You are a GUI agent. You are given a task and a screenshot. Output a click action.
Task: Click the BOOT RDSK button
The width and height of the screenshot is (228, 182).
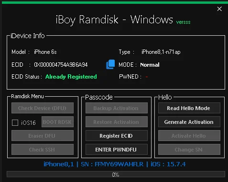(x=57, y=122)
